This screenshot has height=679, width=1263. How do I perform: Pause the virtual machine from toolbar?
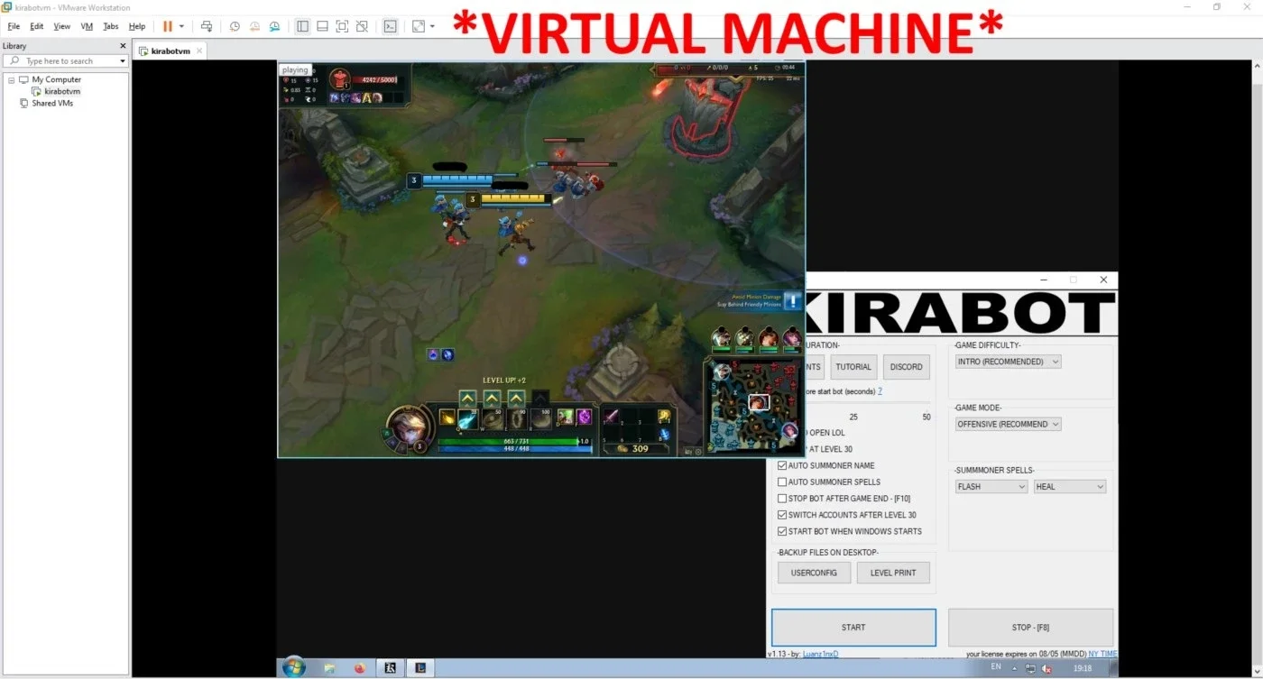point(167,26)
